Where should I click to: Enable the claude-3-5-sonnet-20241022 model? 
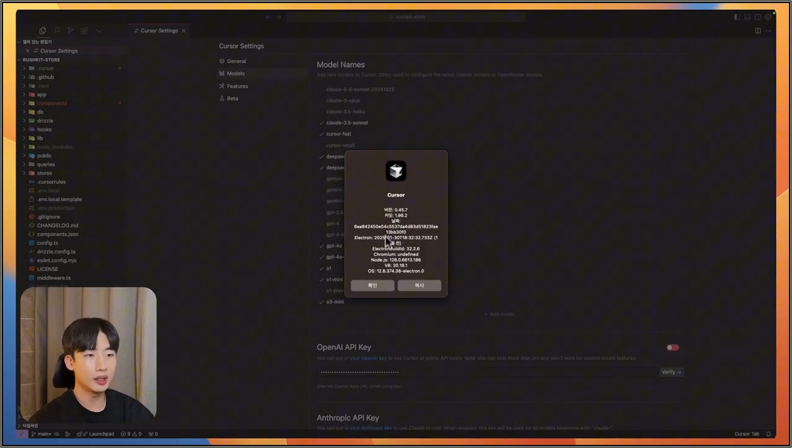360,90
